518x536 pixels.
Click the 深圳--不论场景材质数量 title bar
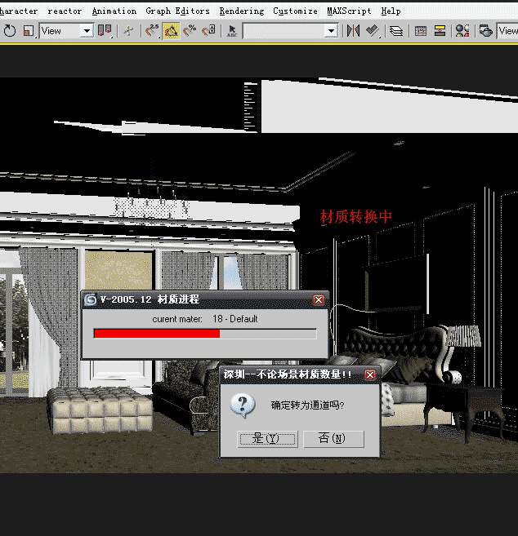tap(300, 374)
